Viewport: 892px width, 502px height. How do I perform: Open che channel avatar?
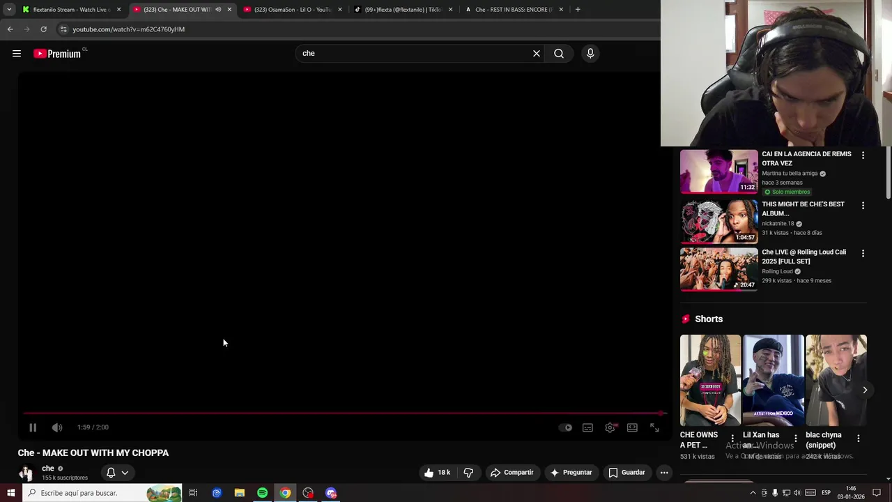pos(26,473)
